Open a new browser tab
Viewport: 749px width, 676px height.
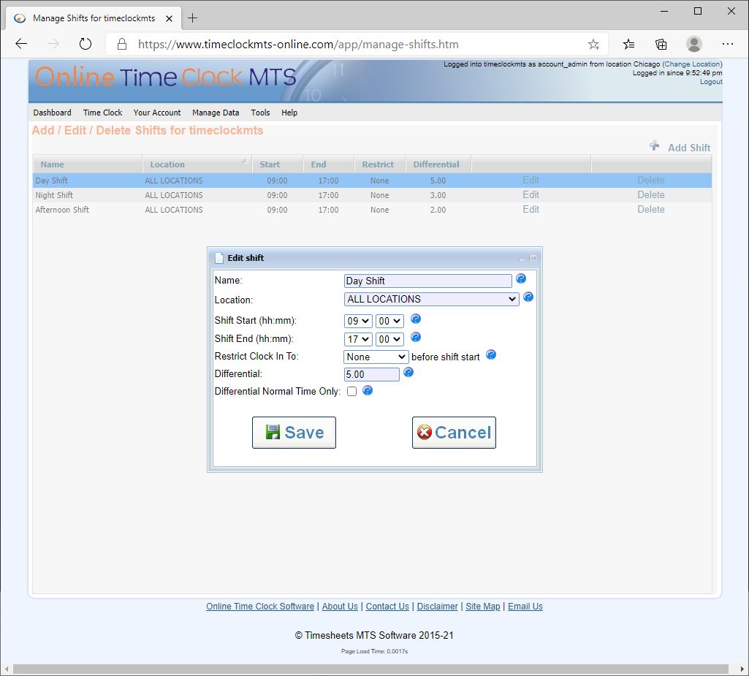pos(192,18)
